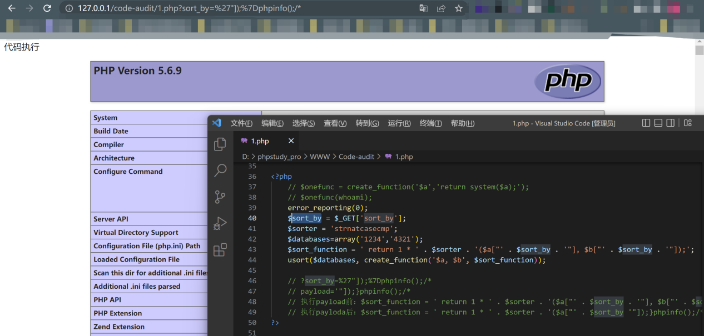
Task: Click the PHP API row label
Action: tap(107, 299)
